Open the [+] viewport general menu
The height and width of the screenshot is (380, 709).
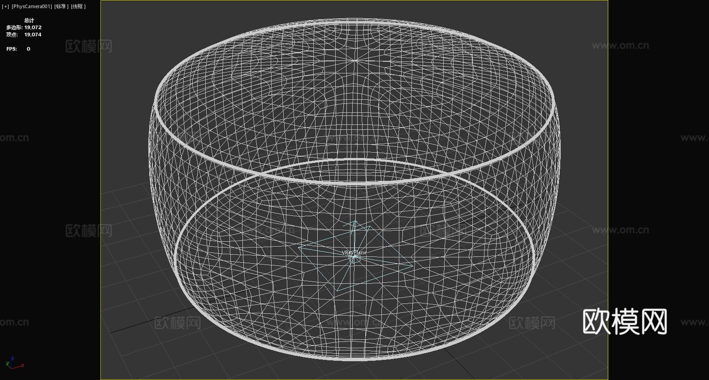pos(5,6)
